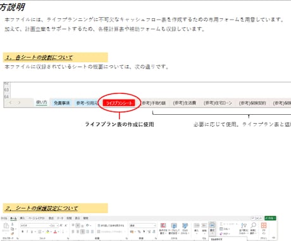The width and height of the screenshot is (291, 241).
Task: Click the Copy icon in the ribbon
Action: (12, 229)
